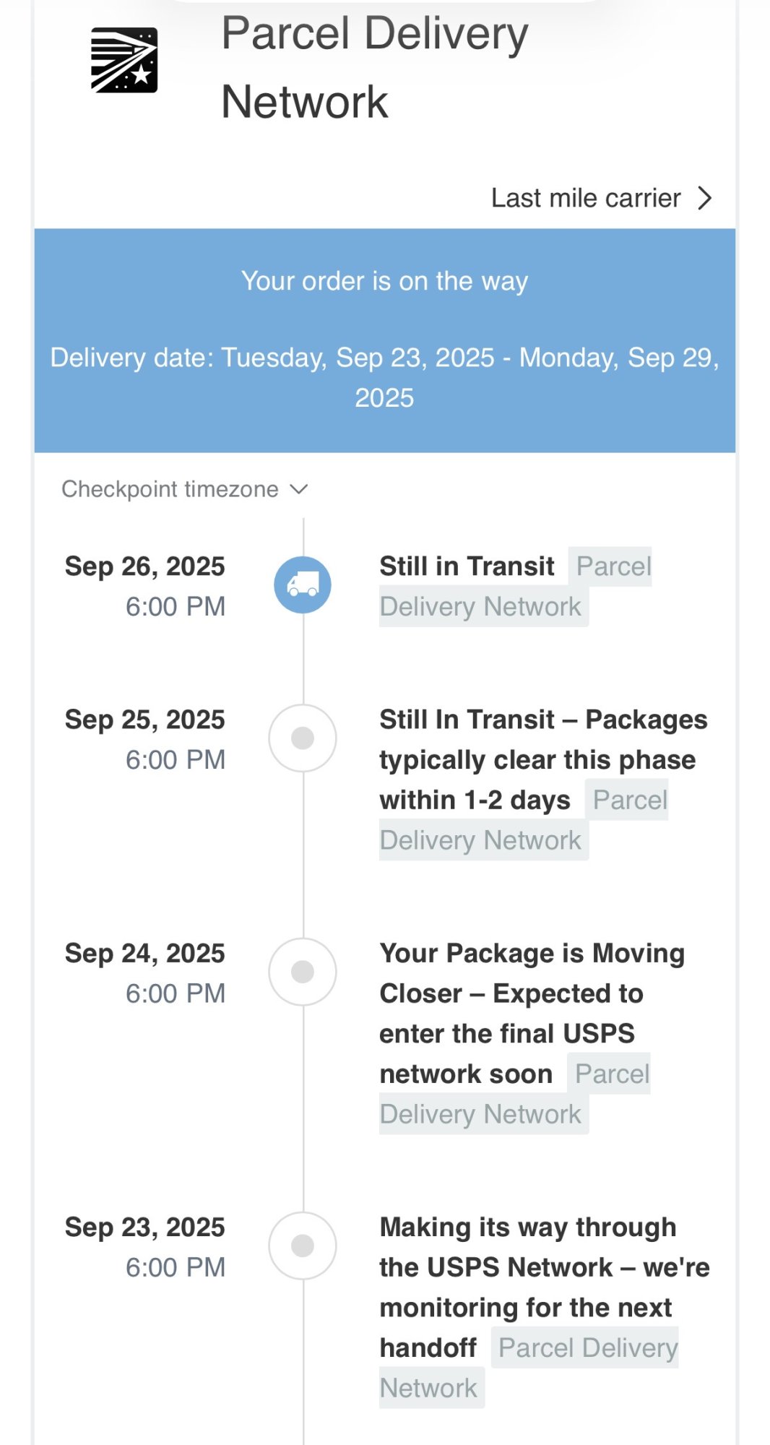Click the Checkpoint timezone chevron arrow
This screenshot has width=770, height=1445.
[x=298, y=489]
